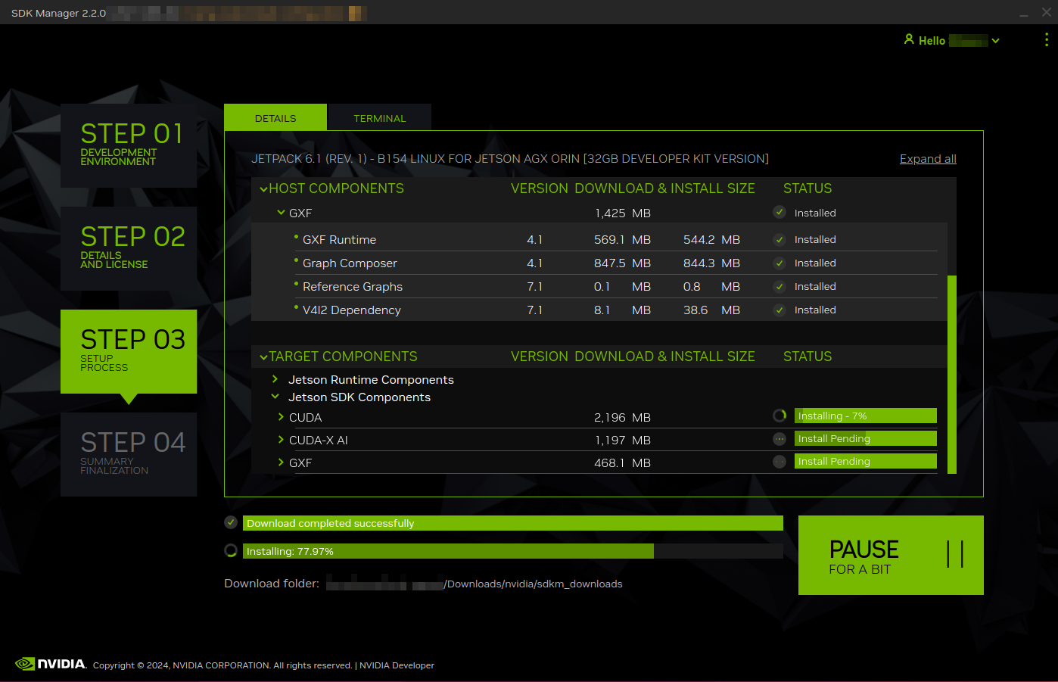Go to Step 04 Summary Finalization
Screen dimensions: 1058x682
pyautogui.click(x=129, y=454)
